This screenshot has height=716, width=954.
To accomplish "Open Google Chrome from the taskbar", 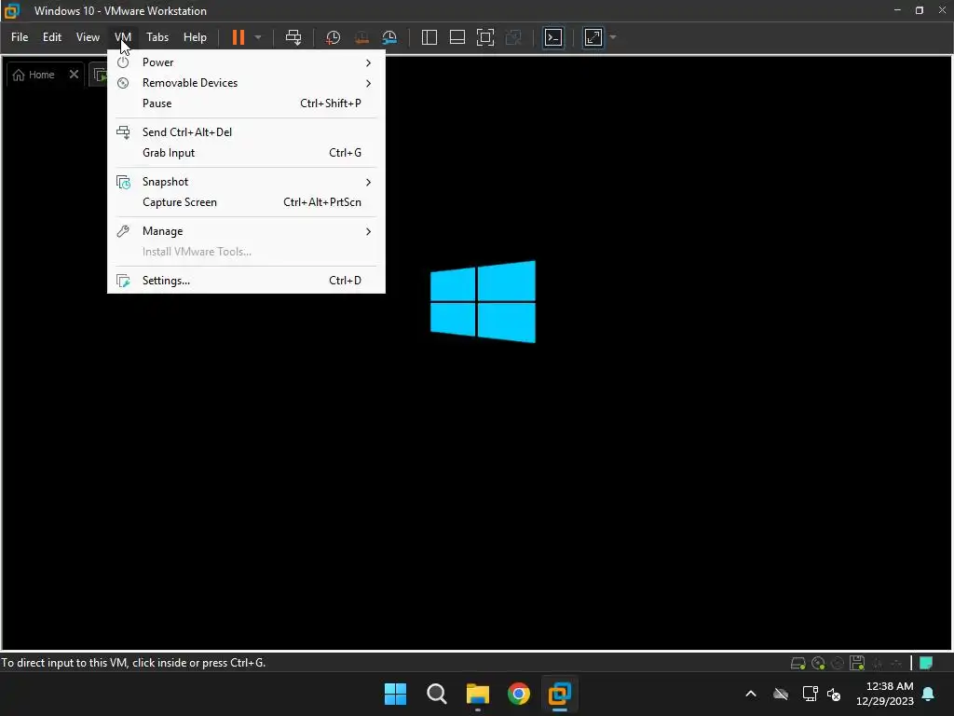I will coord(518,694).
